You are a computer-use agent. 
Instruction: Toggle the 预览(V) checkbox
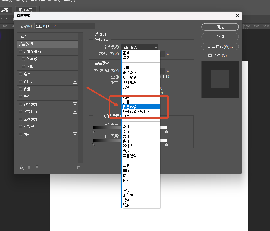tap(210, 55)
